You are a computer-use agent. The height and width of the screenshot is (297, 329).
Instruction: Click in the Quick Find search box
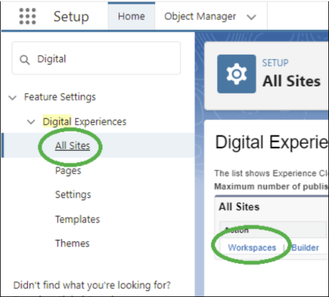[96, 58]
